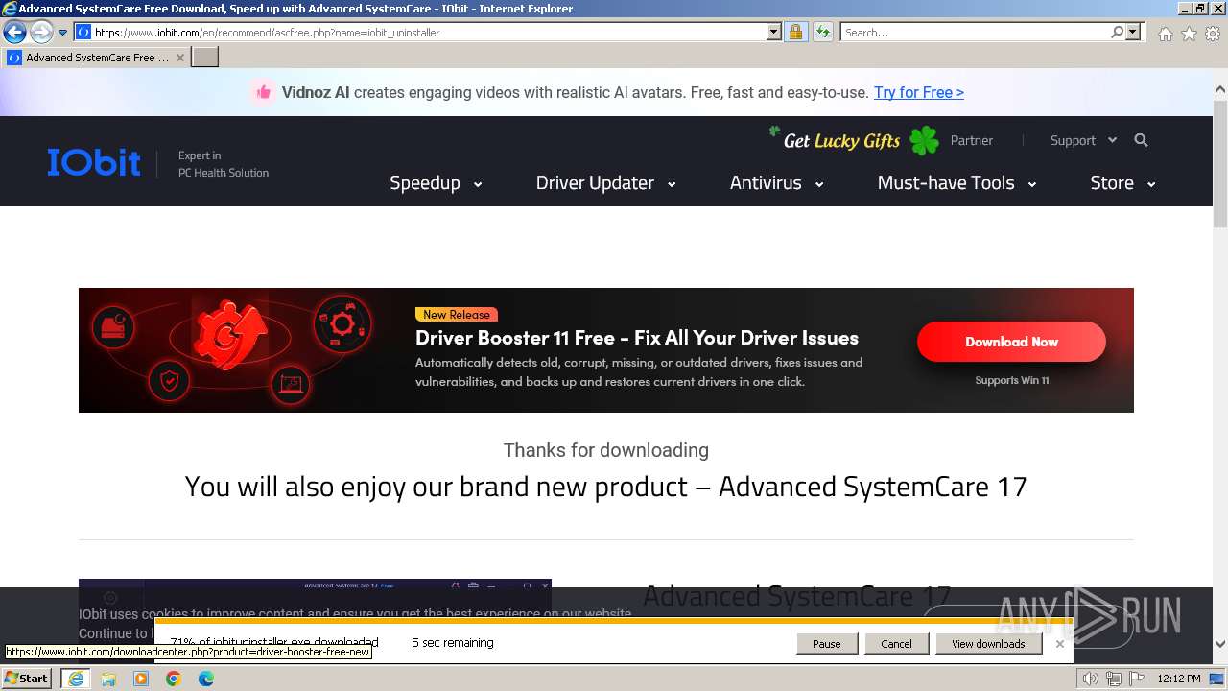Open the Must-have Tools menu
Image resolution: width=1228 pixels, height=691 pixels.
[956, 182]
